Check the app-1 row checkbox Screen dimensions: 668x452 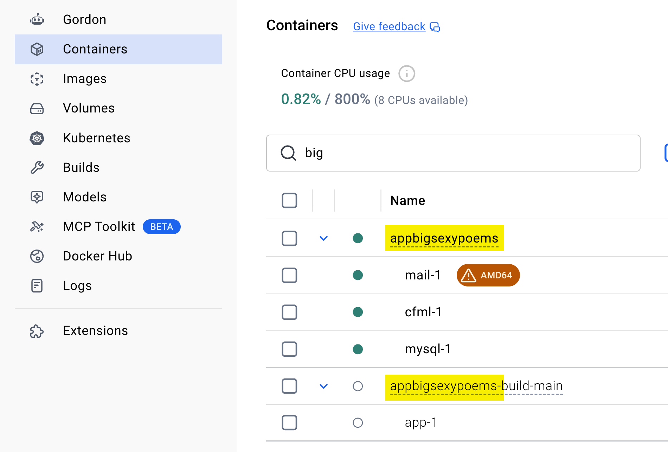tap(289, 422)
